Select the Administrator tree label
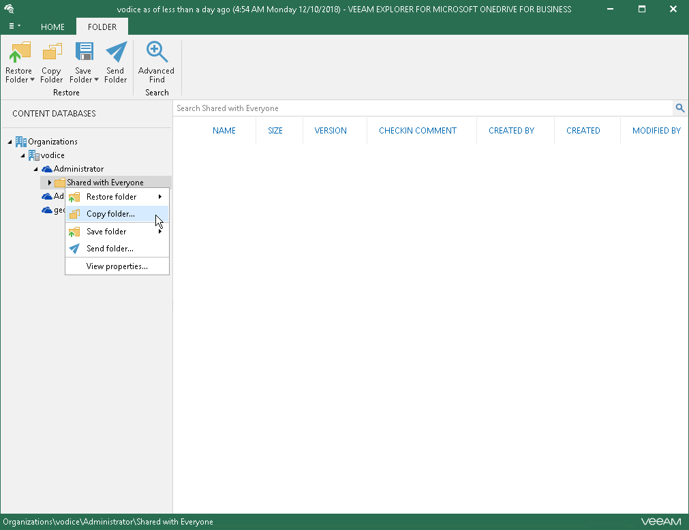 point(78,169)
